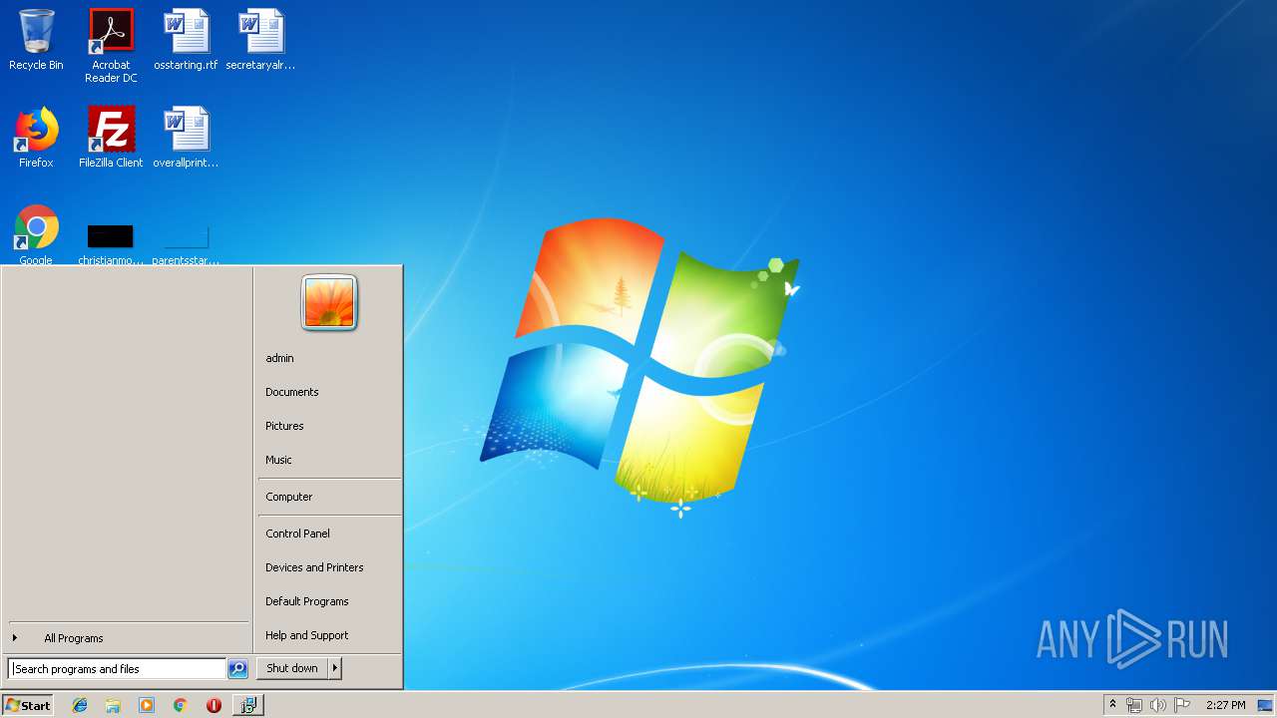Open Pictures from the Start menu

tap(329, 426)
